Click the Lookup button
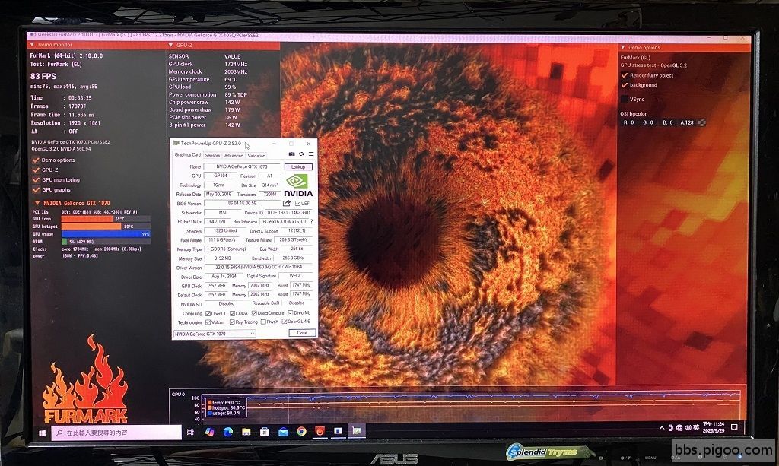 [298, 166]
